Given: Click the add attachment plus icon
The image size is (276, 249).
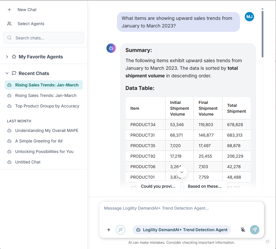Looking at the screenshot, I should pyautogui.click(x=109, y=230).
